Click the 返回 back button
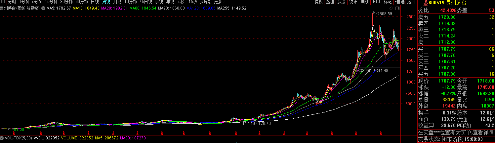495x143 pixels. click(411, 2)
